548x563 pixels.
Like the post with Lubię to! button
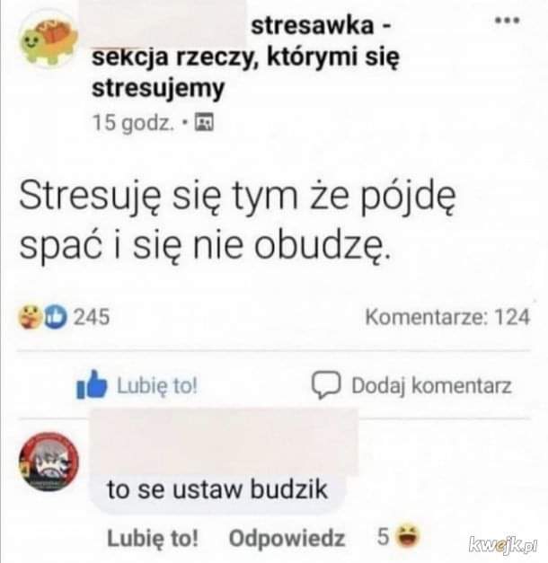[137, 385]
